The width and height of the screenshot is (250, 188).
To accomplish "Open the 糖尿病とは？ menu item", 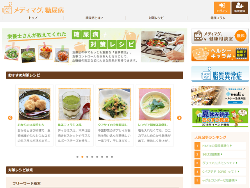I will click(94, 18).
